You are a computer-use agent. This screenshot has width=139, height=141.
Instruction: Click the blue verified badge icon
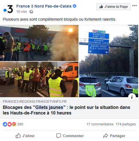point(74,6)
